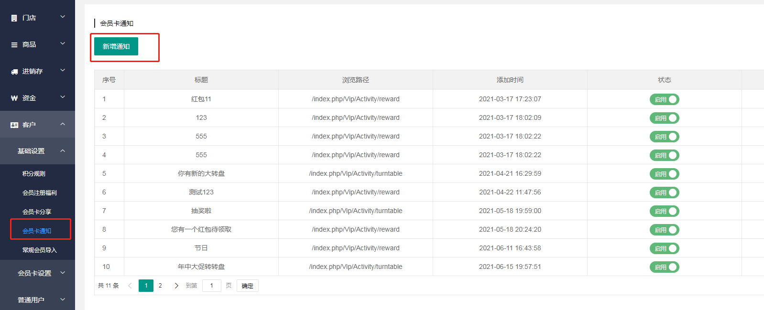Expand the 门店 menu chevron
Viewport: 764px width, 310px height.
pyautogui.click(x=63, y=17)
